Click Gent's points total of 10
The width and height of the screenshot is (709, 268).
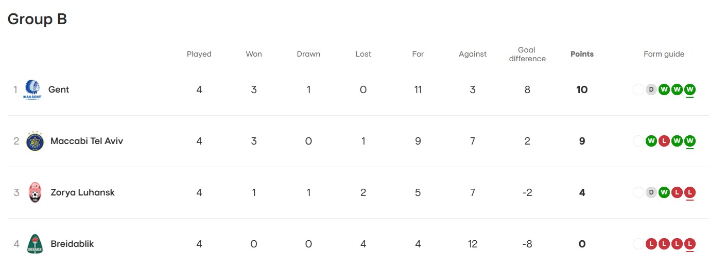click(x=582, y=90)
